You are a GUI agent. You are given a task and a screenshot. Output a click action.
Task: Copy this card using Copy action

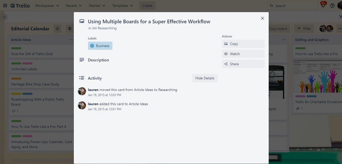pos(243,44)
